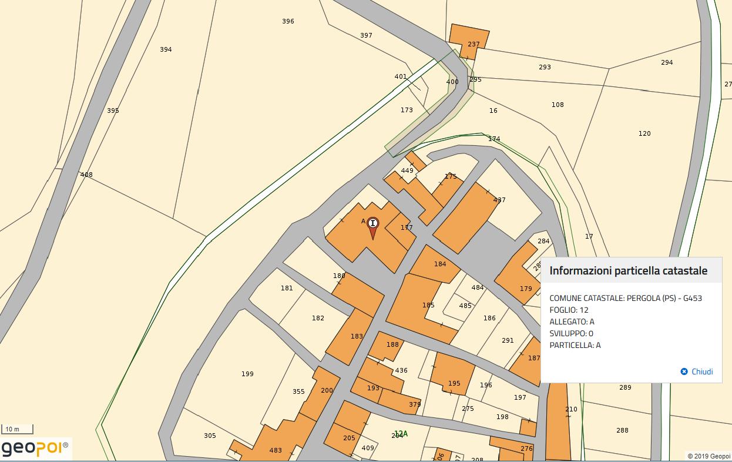Close the parcel info popup with Chiudi
This screenshot has width=732, height=462.
tap(697, 371)
